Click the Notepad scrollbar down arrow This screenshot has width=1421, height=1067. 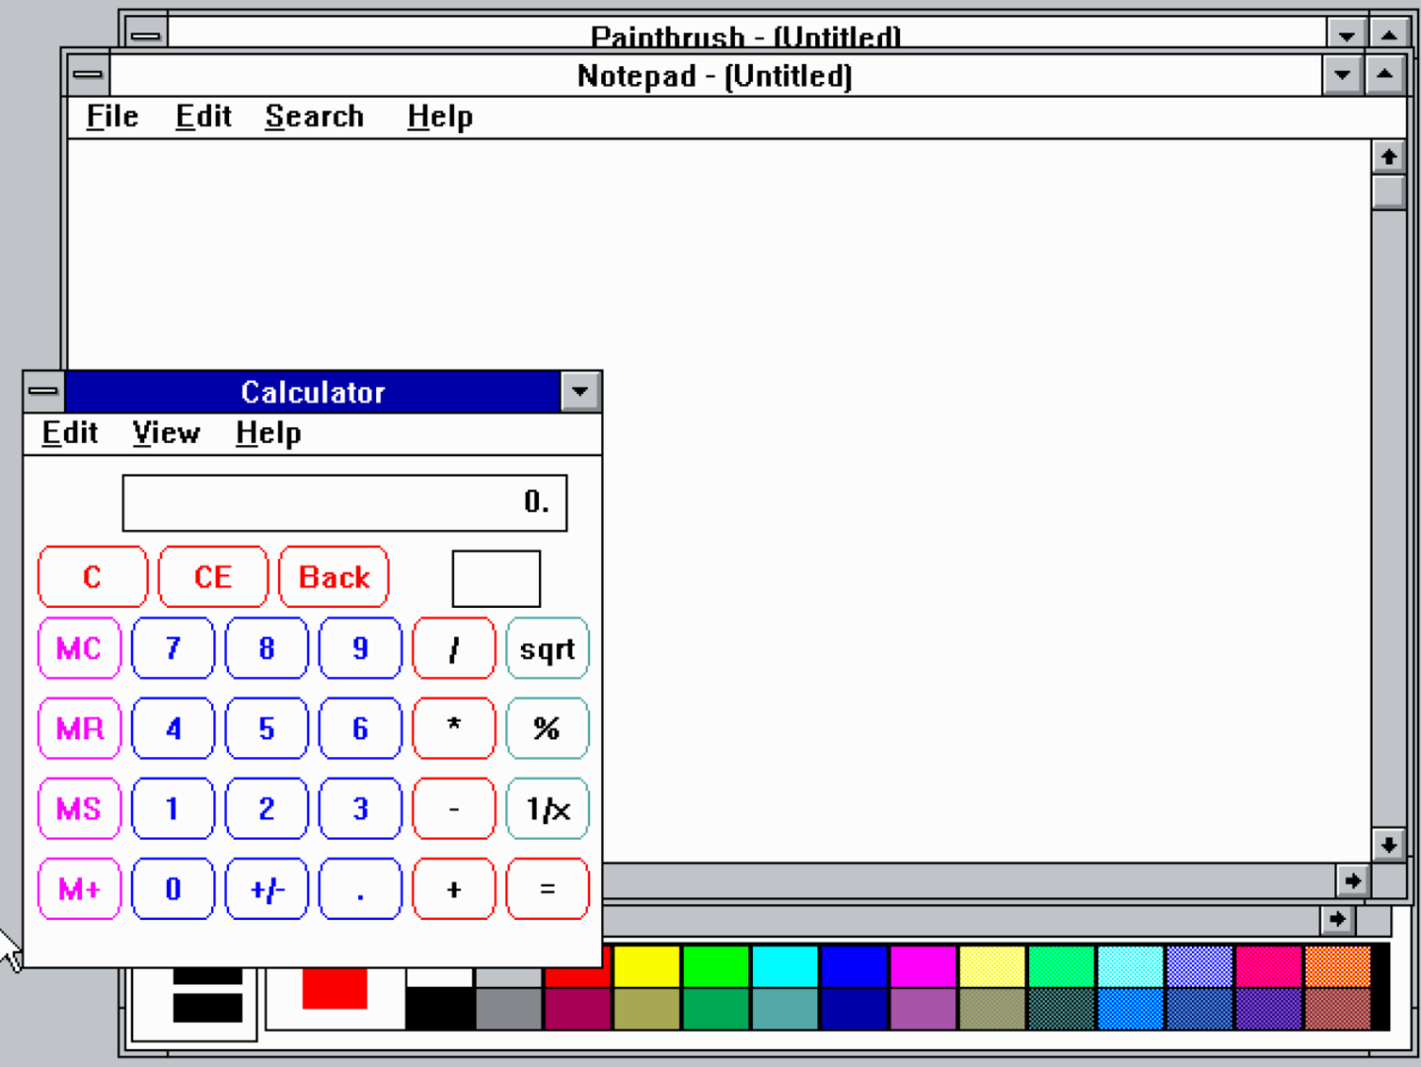[1387, 845]
